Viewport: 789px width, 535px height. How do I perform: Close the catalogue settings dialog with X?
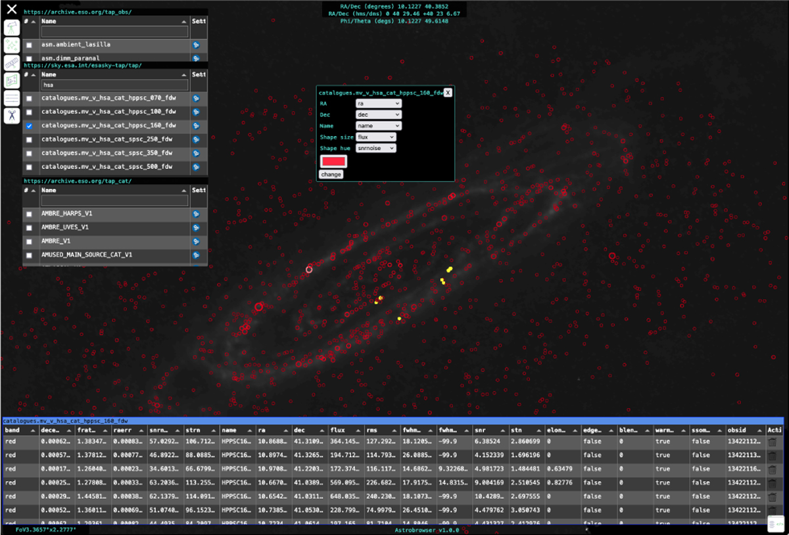448,93
